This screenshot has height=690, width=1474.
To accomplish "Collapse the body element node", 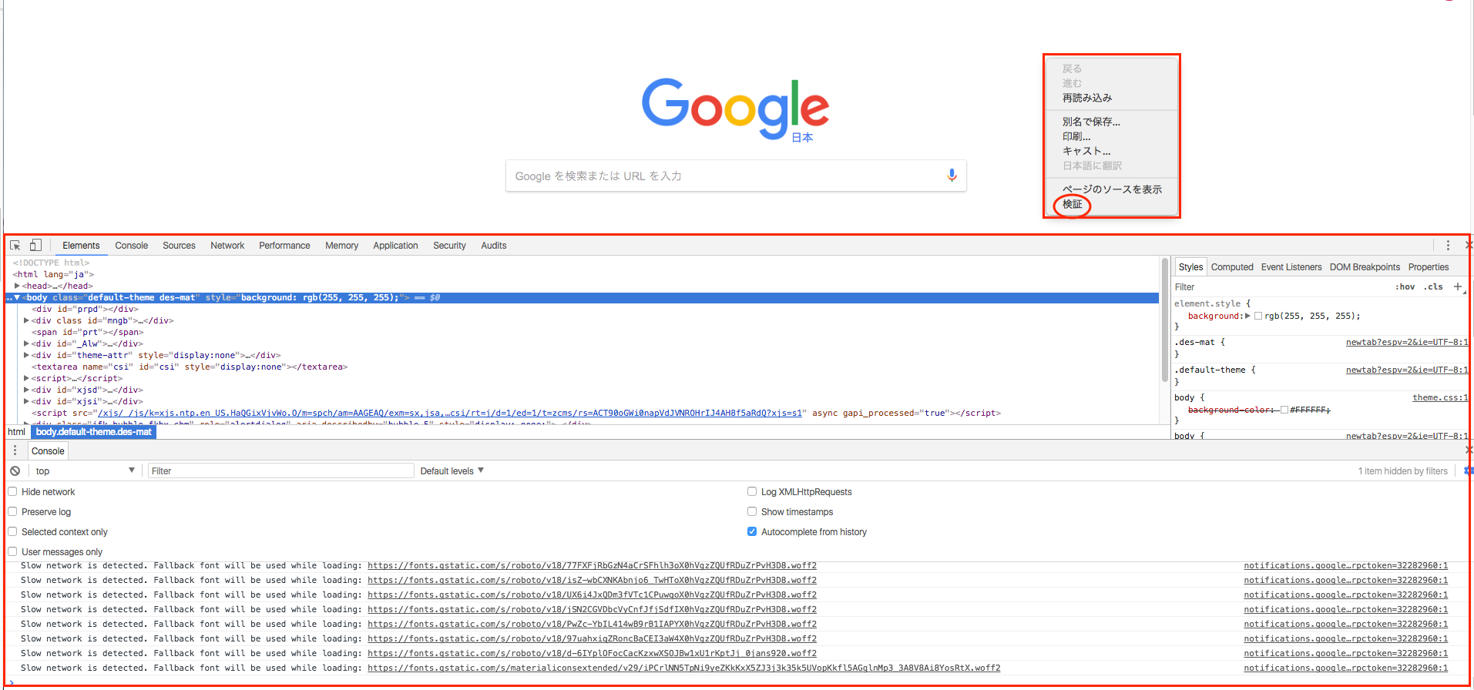I will [x=17, y=297].
